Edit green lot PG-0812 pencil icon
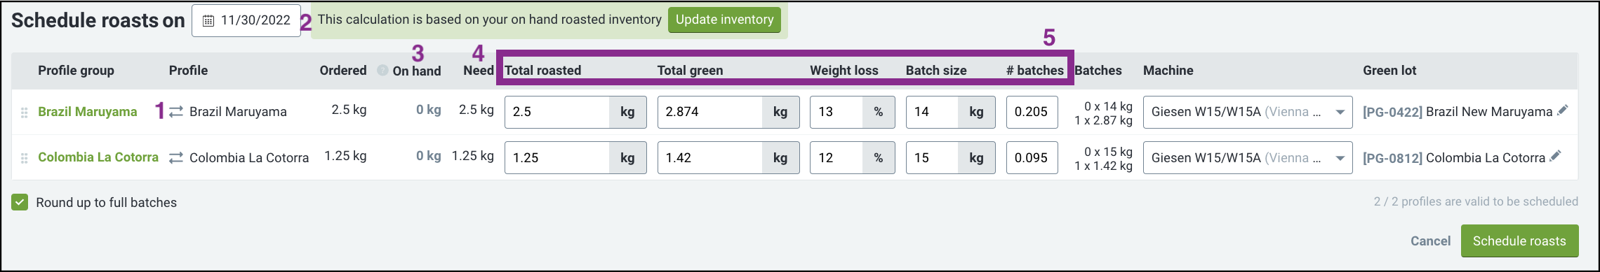 [1555, 156]
